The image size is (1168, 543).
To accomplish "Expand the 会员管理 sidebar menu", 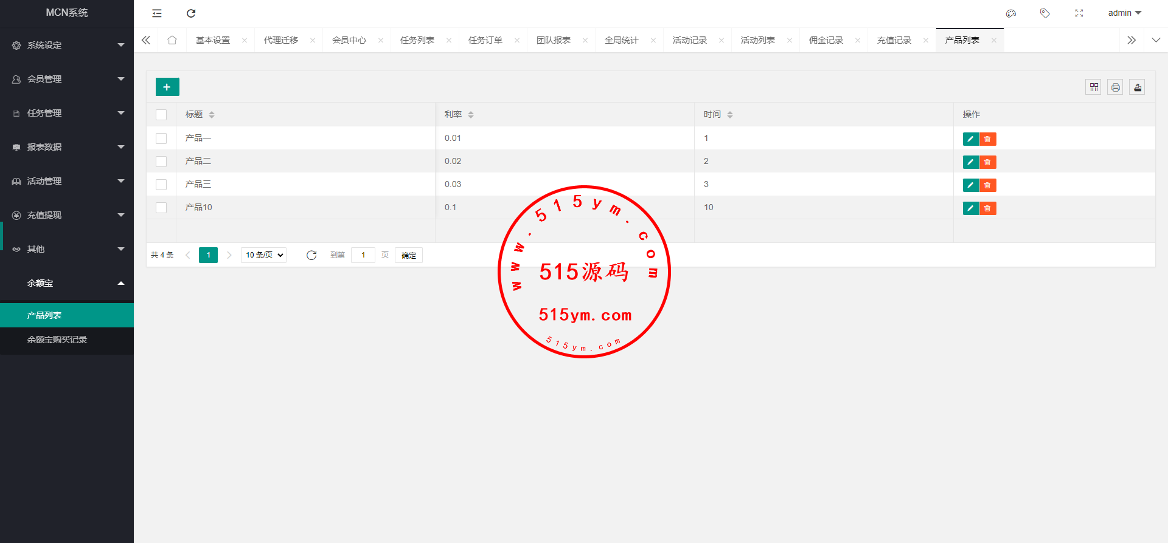I will click(x=67, y=79).
